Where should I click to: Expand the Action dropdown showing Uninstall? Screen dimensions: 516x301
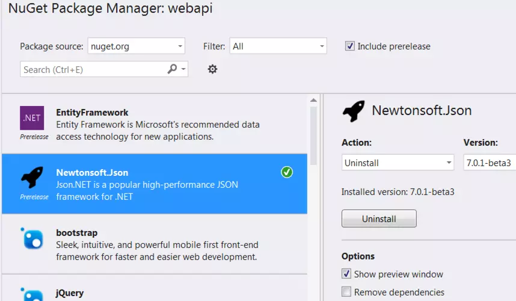click(x=398, y=163)
